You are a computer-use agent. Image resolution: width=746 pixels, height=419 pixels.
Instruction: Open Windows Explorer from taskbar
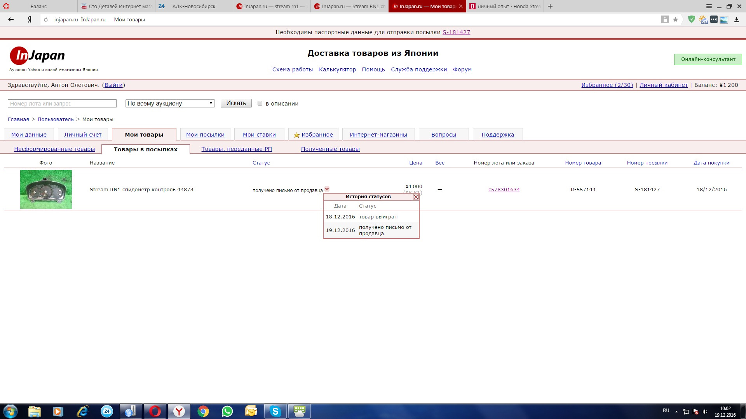pyautogui.click(x=35, y=411)
